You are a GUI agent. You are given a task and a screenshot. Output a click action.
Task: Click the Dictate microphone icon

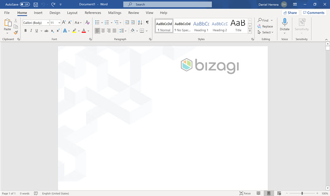click(x=285, y=22)
